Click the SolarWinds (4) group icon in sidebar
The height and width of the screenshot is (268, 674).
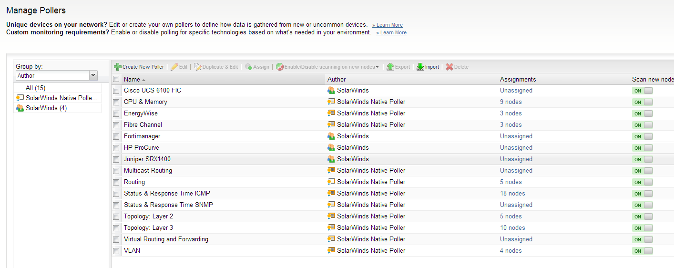tap(20, 108)
